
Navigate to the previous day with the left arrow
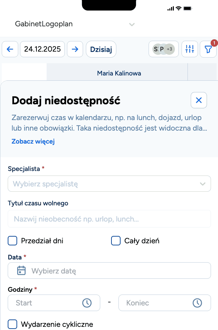click(x=10, y=49)
